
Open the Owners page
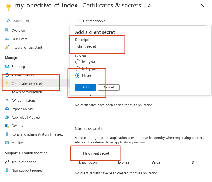(17, 126)
